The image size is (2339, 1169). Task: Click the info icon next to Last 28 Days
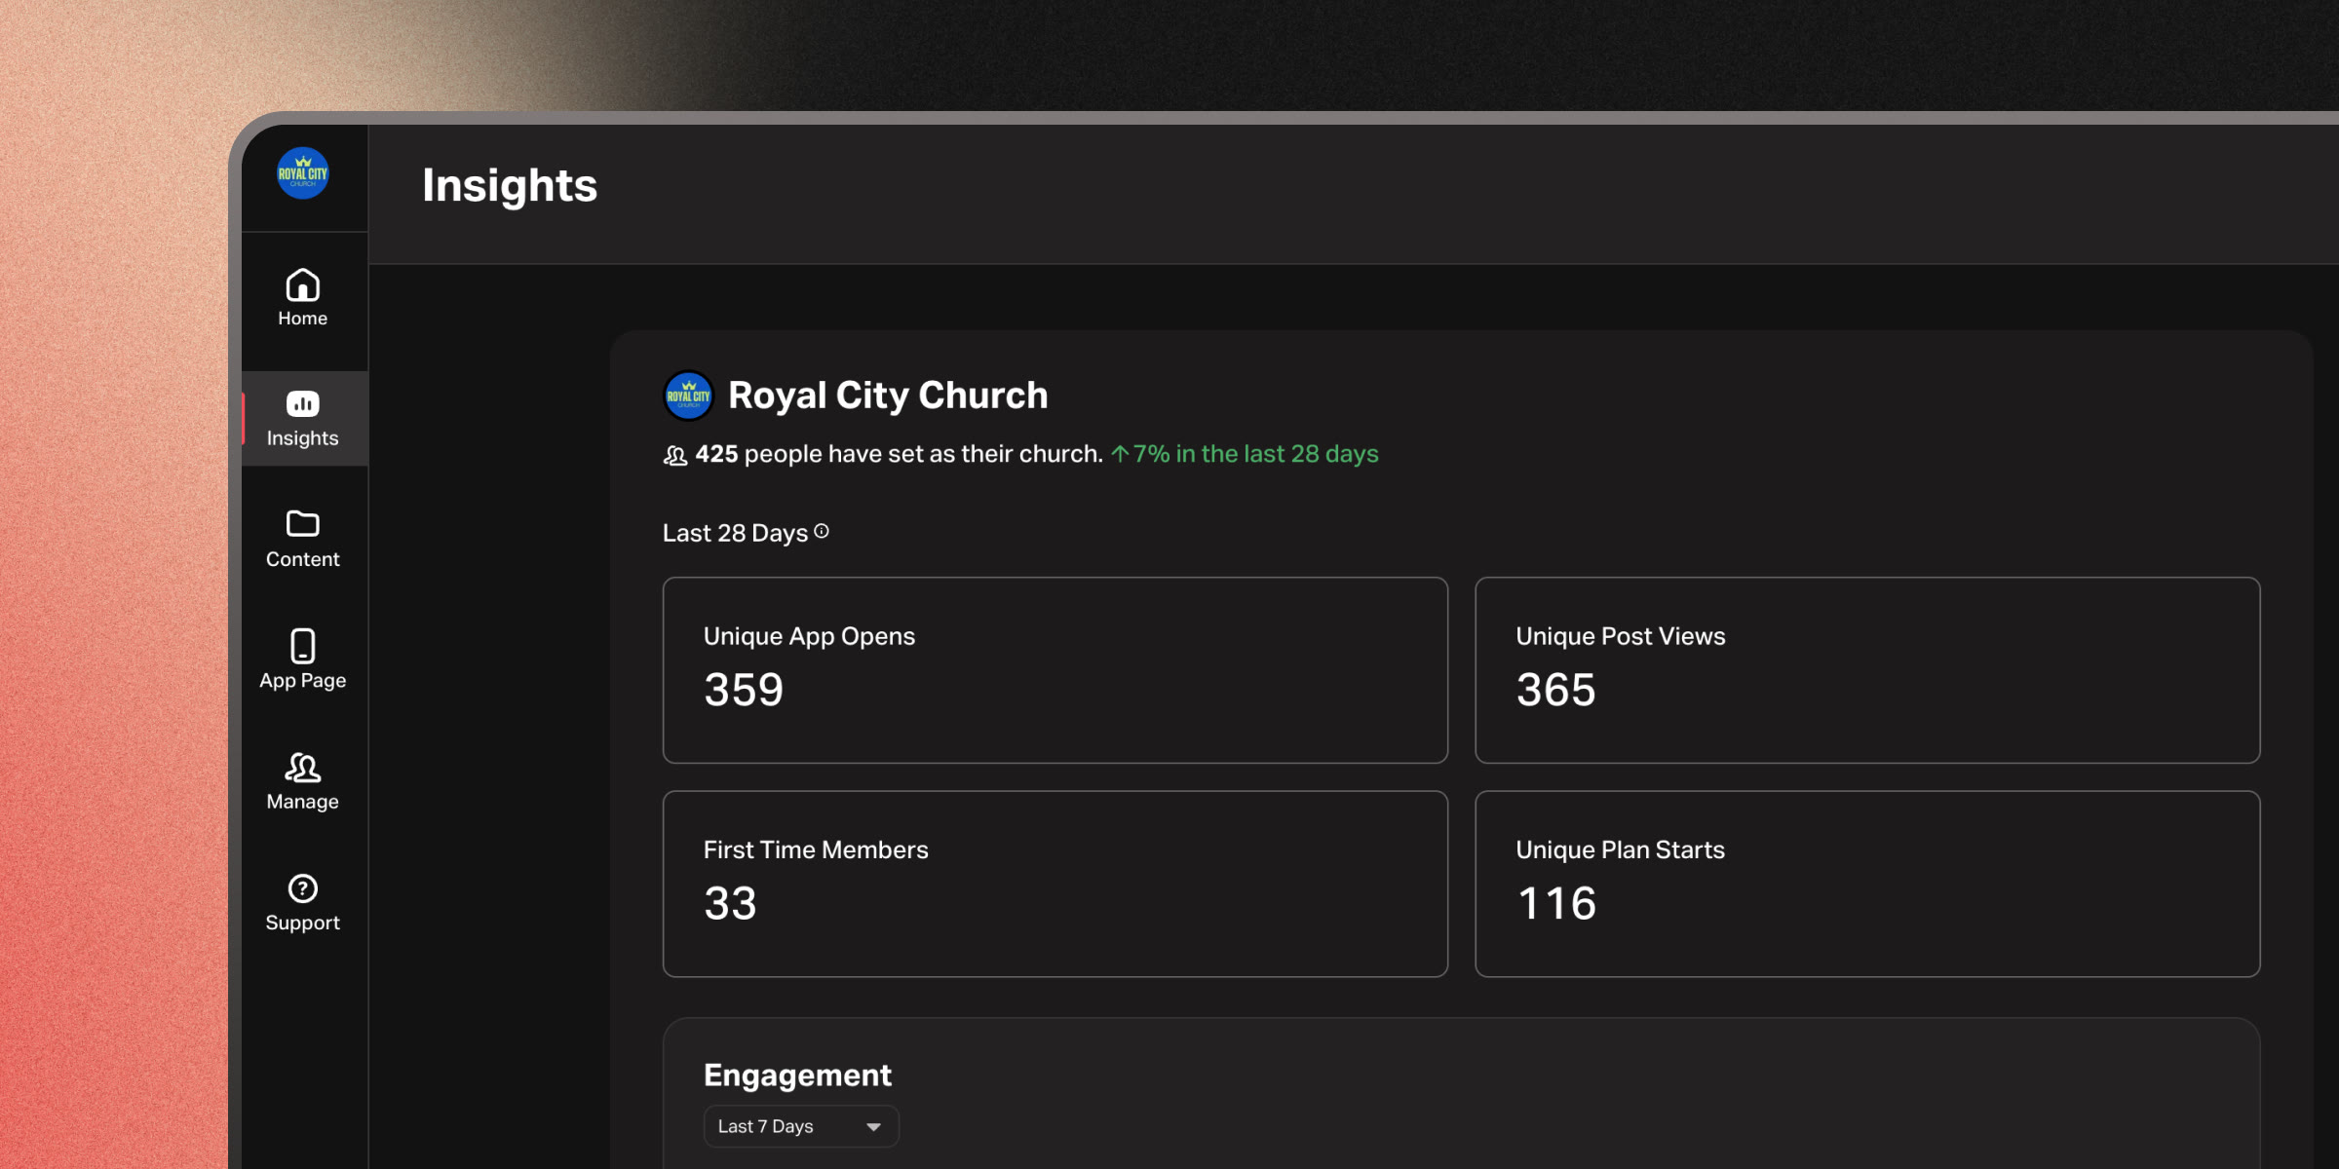pyautogui.click(x=822, y=531)
